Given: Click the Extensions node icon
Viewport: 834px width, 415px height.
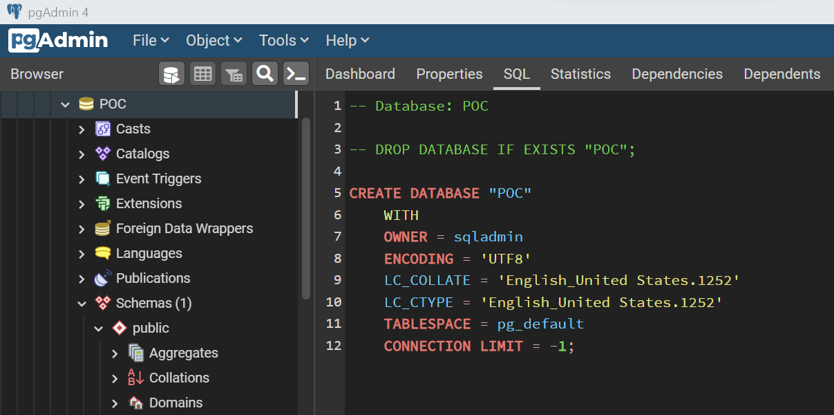Looking at the screenshot, I should (103, 203).
